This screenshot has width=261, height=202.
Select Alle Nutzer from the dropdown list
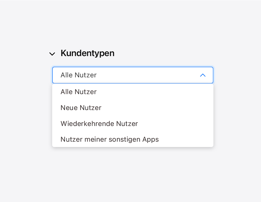click(x=79, y=92)
